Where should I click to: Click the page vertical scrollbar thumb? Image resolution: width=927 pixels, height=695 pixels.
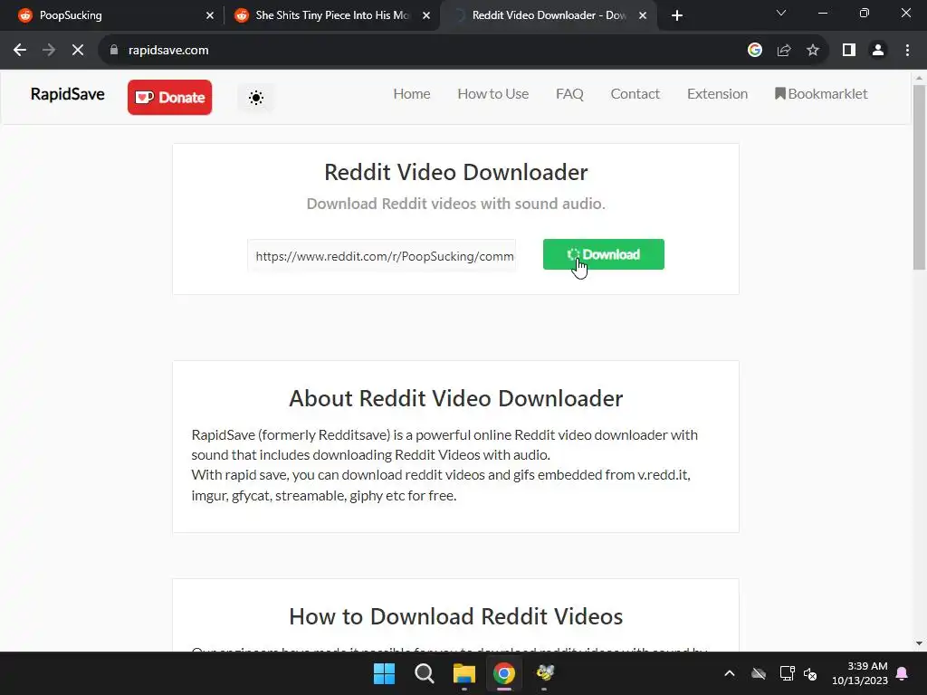tap(919, 177)
